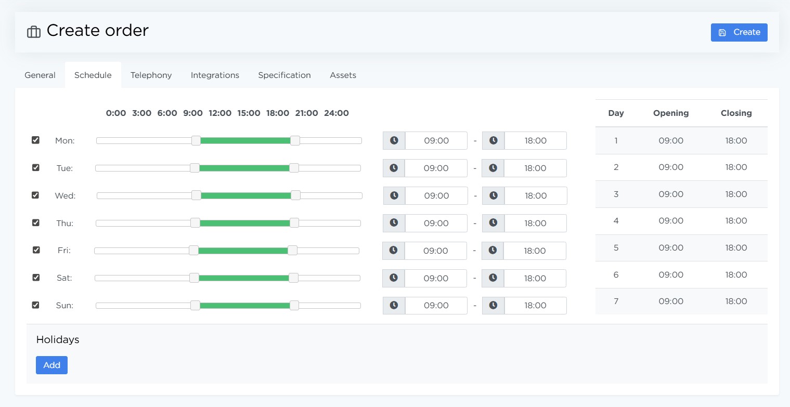
Task: Click the clock icon beside Monday opening time
Action: tap(394, 140)
